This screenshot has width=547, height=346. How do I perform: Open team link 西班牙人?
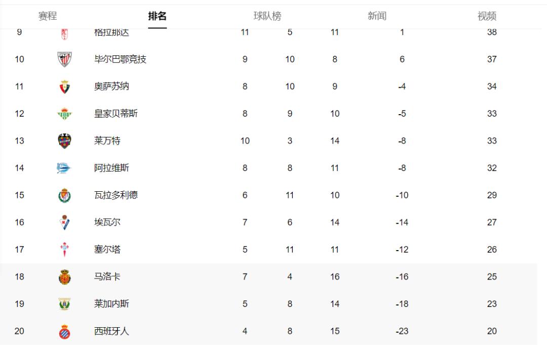tap(111, 331)
